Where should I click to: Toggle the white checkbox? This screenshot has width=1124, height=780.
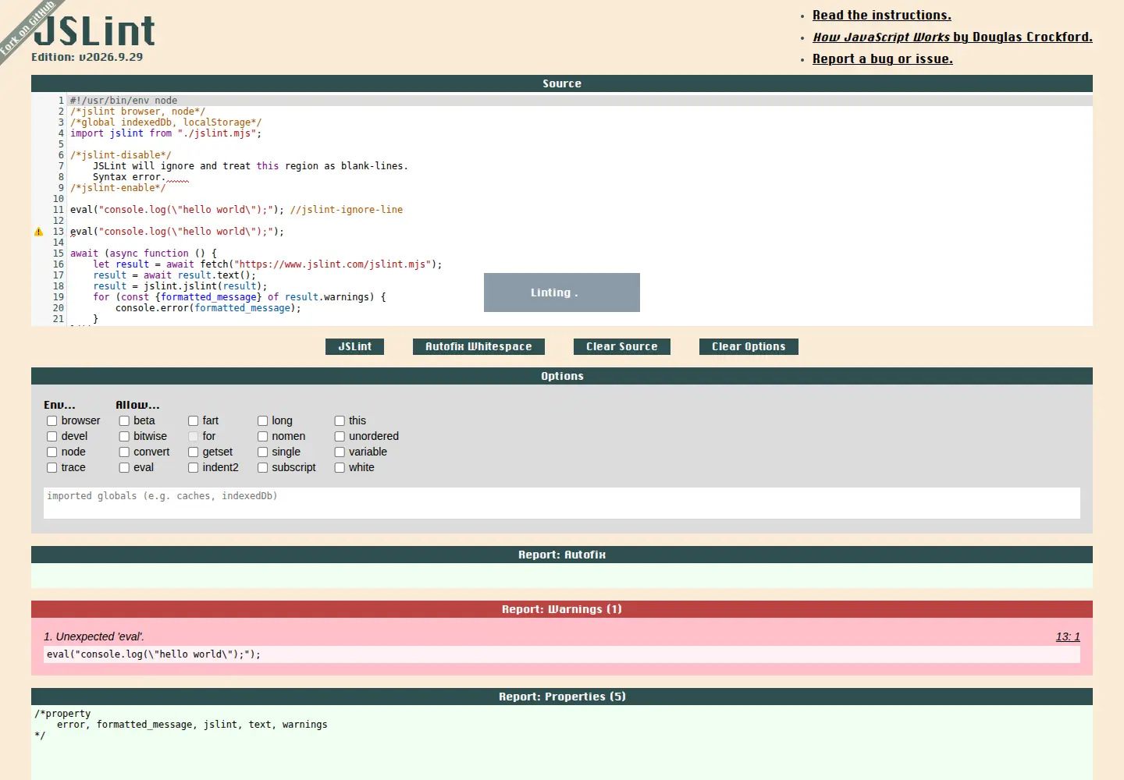point(340,468)
